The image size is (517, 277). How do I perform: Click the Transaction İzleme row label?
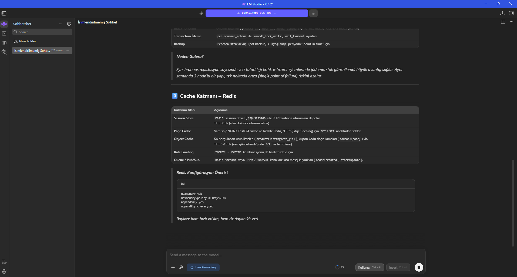coord(187,36)
